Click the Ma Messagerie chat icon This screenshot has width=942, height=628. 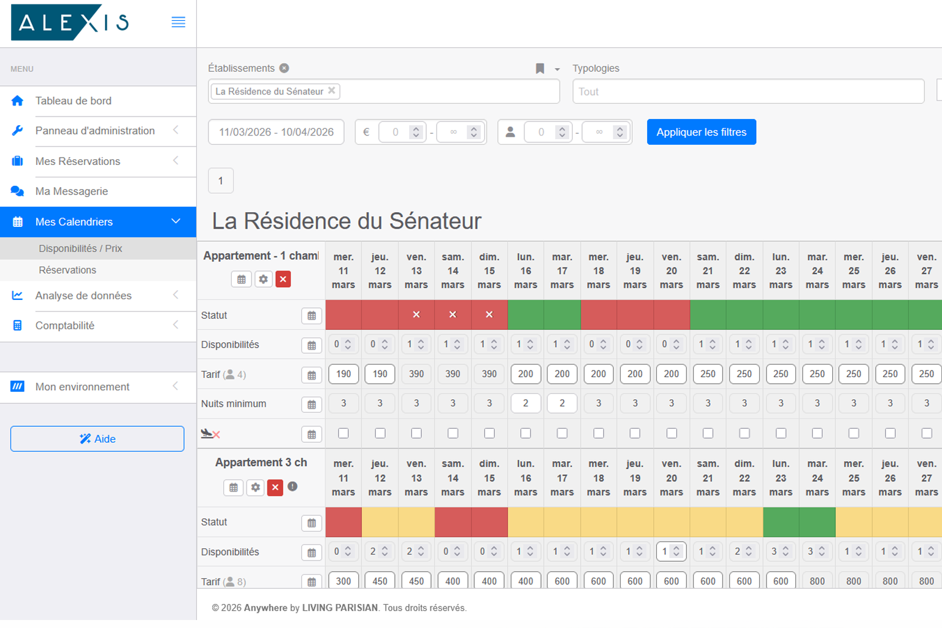tap(17, 191)
